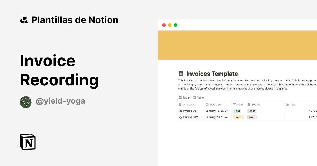Click the receipt icon next to Invoices Template
The width and height of the screenshot is (317, 166).
pos(181,74)
